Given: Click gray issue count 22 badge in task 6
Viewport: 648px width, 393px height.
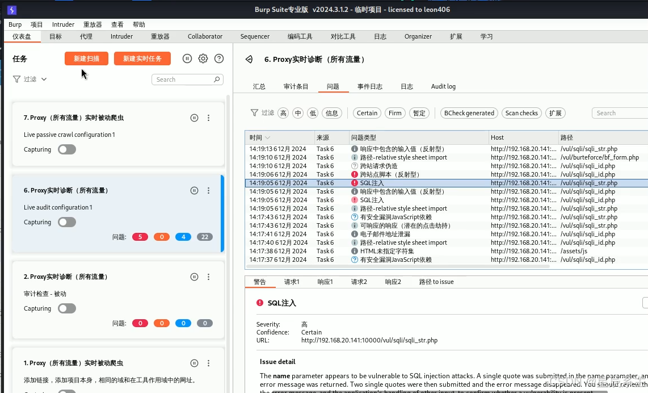Looking at the screenshot, I should [205, 237].
